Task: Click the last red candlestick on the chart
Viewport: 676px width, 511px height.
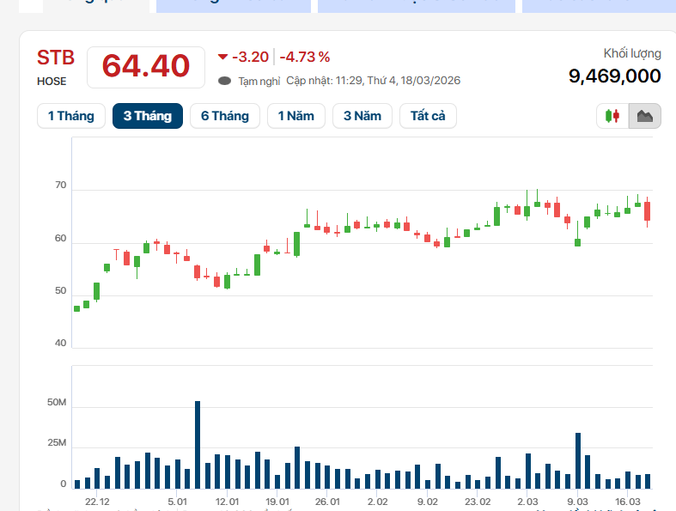Action: pos(647,211)
